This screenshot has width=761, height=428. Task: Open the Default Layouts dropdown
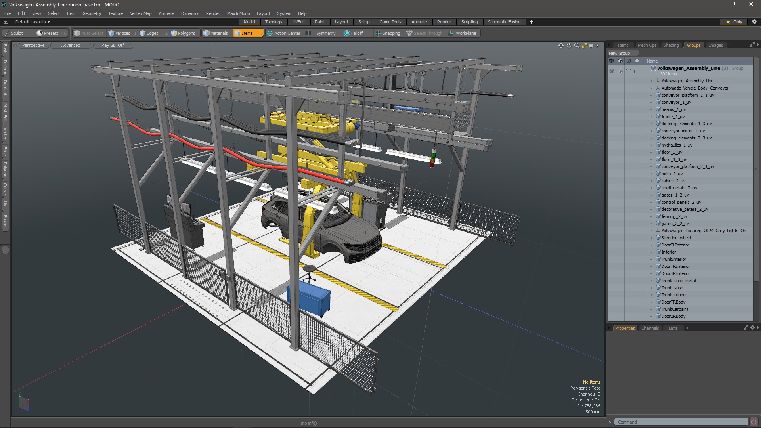coord(33,22)
